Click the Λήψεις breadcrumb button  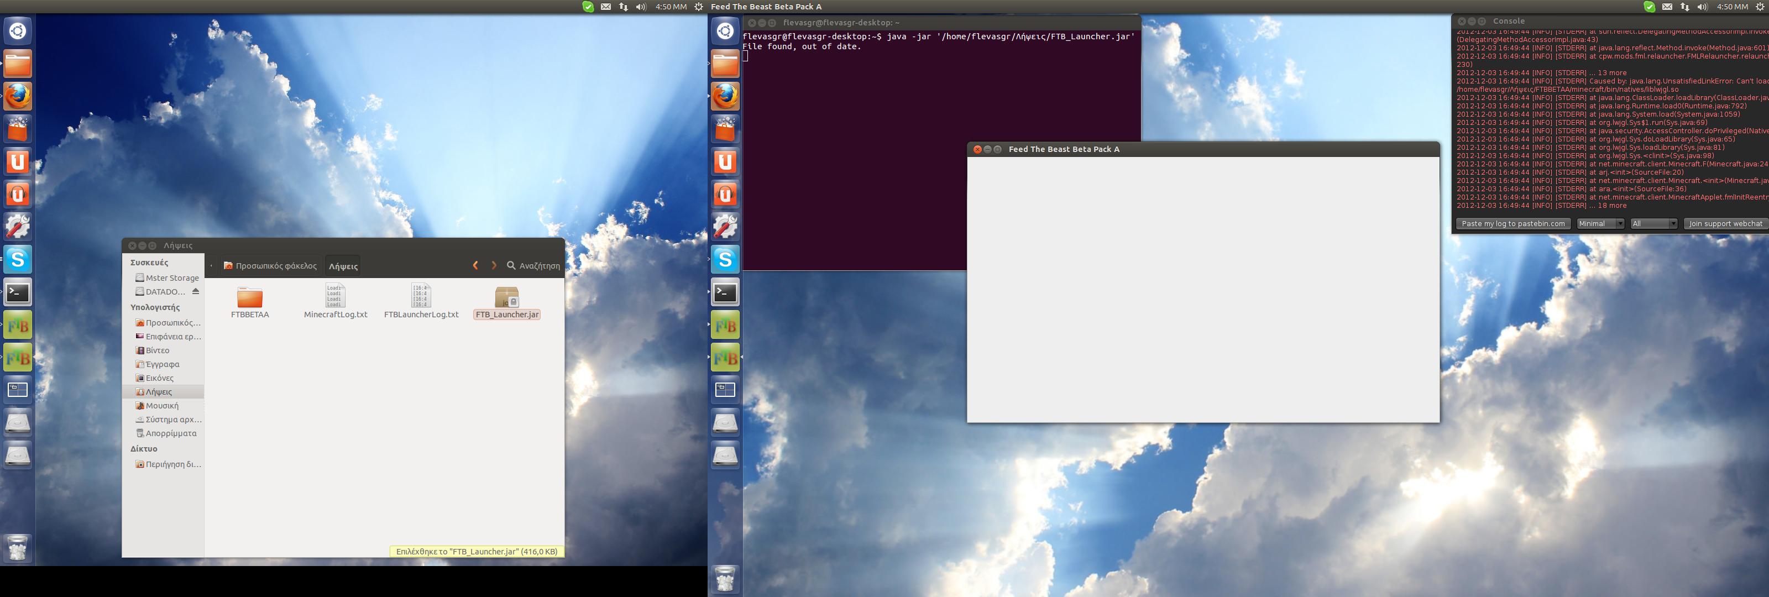(343, 266)
